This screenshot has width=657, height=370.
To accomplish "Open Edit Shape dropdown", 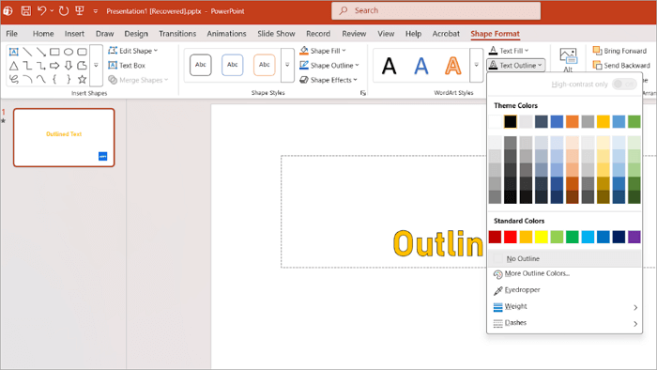I will pos(133,51).
